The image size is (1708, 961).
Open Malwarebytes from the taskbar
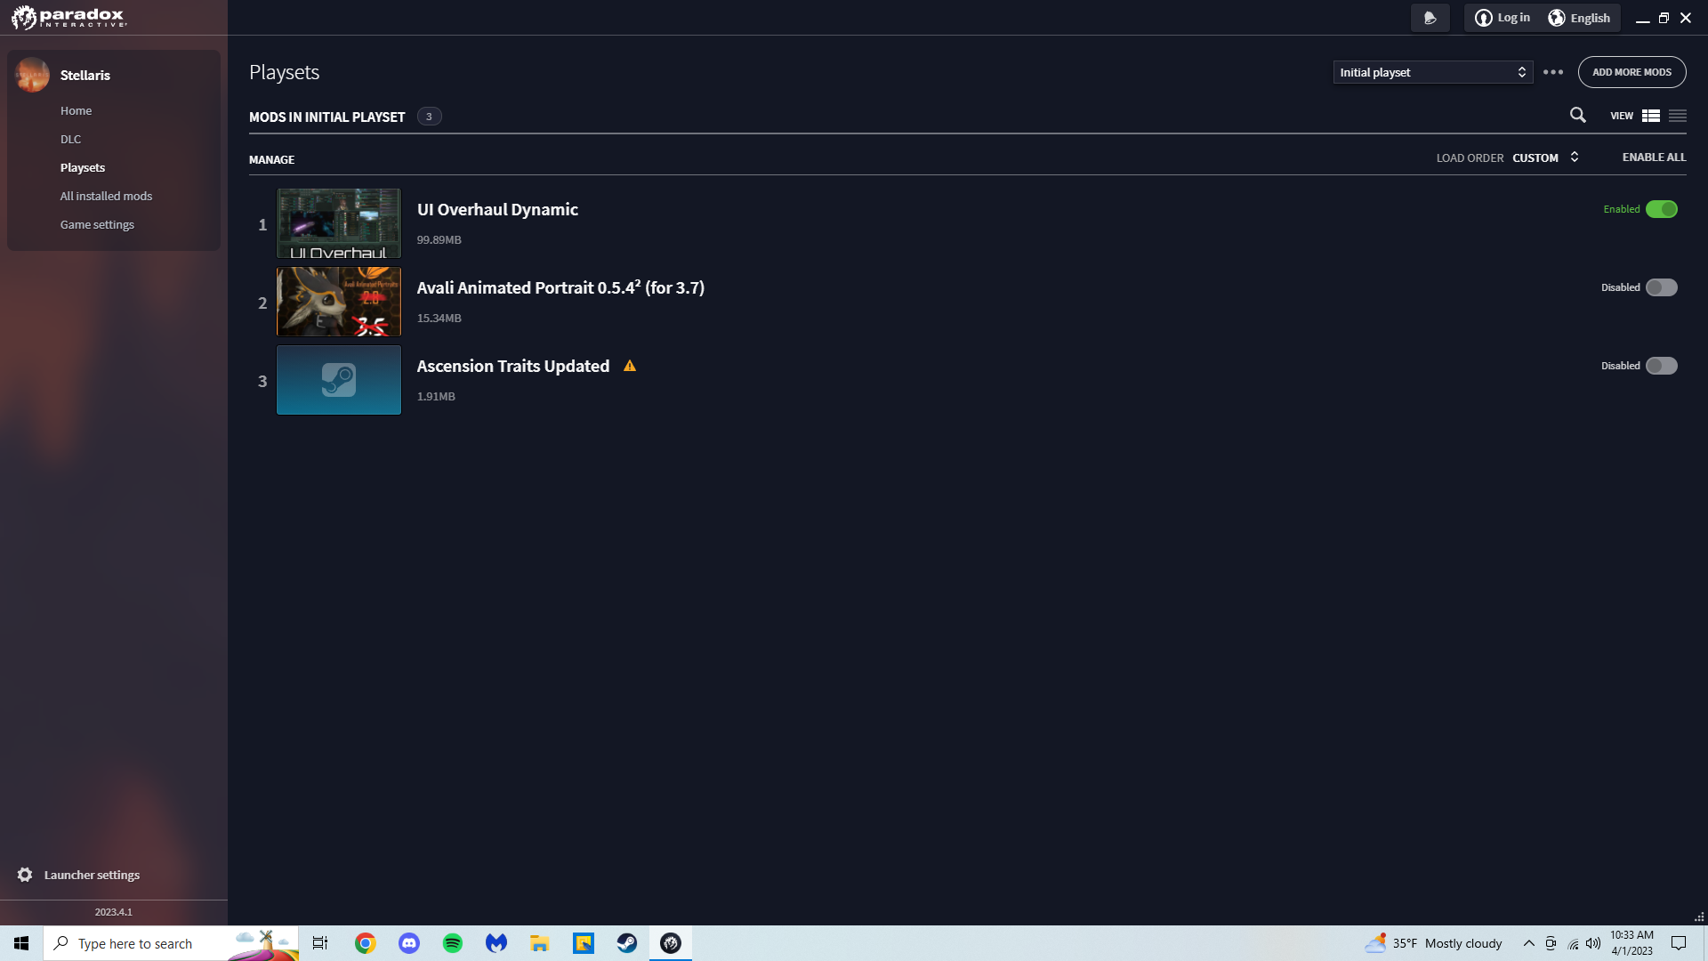pos(496,943)
